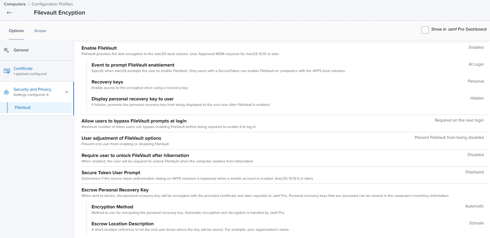Click 'Settings configured: 6' text
Viewport: 490px width, 238px height.
coord(31,95)
